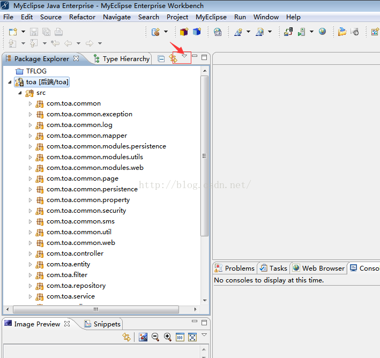Switch to the Problems tab

tap(235, 268)
